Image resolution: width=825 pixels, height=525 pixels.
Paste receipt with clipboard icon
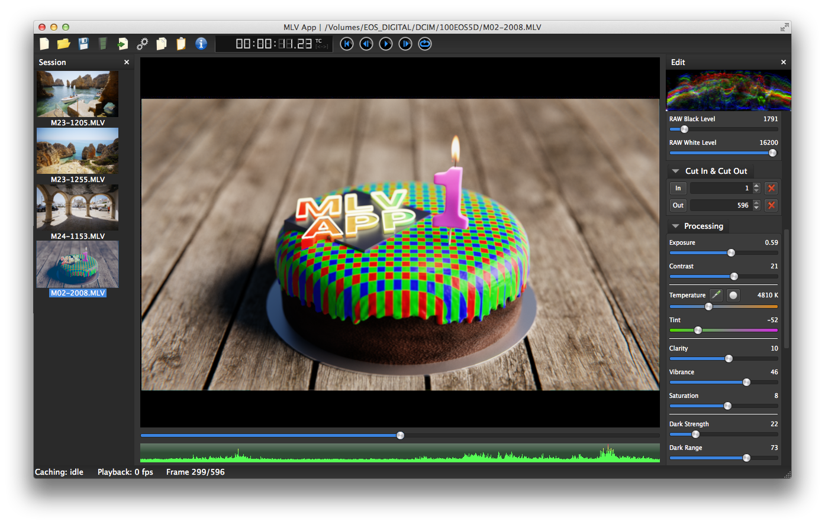[181, 44]
